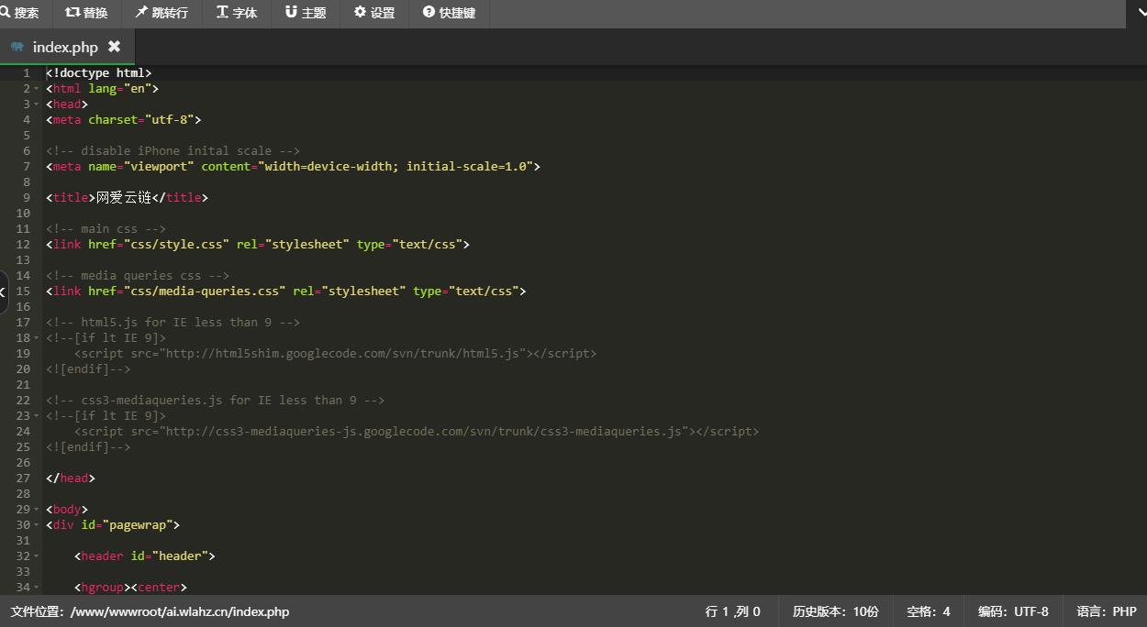Collapse the IE 9 comment fold on line 18

[x=37, y=338]
